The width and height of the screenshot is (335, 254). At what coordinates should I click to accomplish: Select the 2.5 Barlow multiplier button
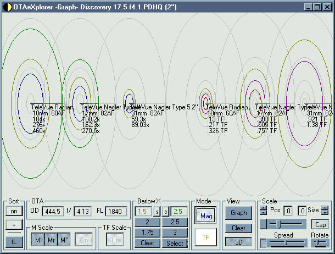pos(175,222)
